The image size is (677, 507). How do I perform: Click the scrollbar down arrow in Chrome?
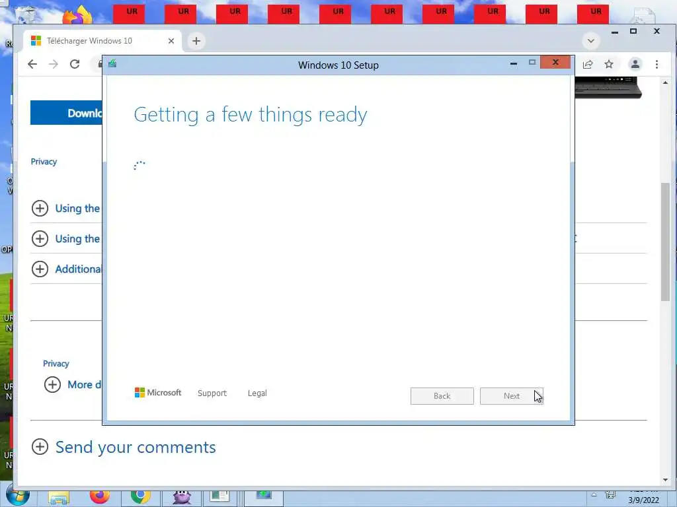click(x=665, y=480)
